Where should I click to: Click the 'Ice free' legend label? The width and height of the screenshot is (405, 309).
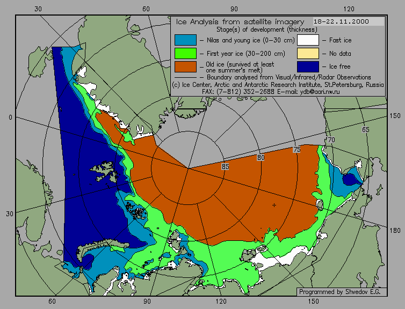coord(339,67)
